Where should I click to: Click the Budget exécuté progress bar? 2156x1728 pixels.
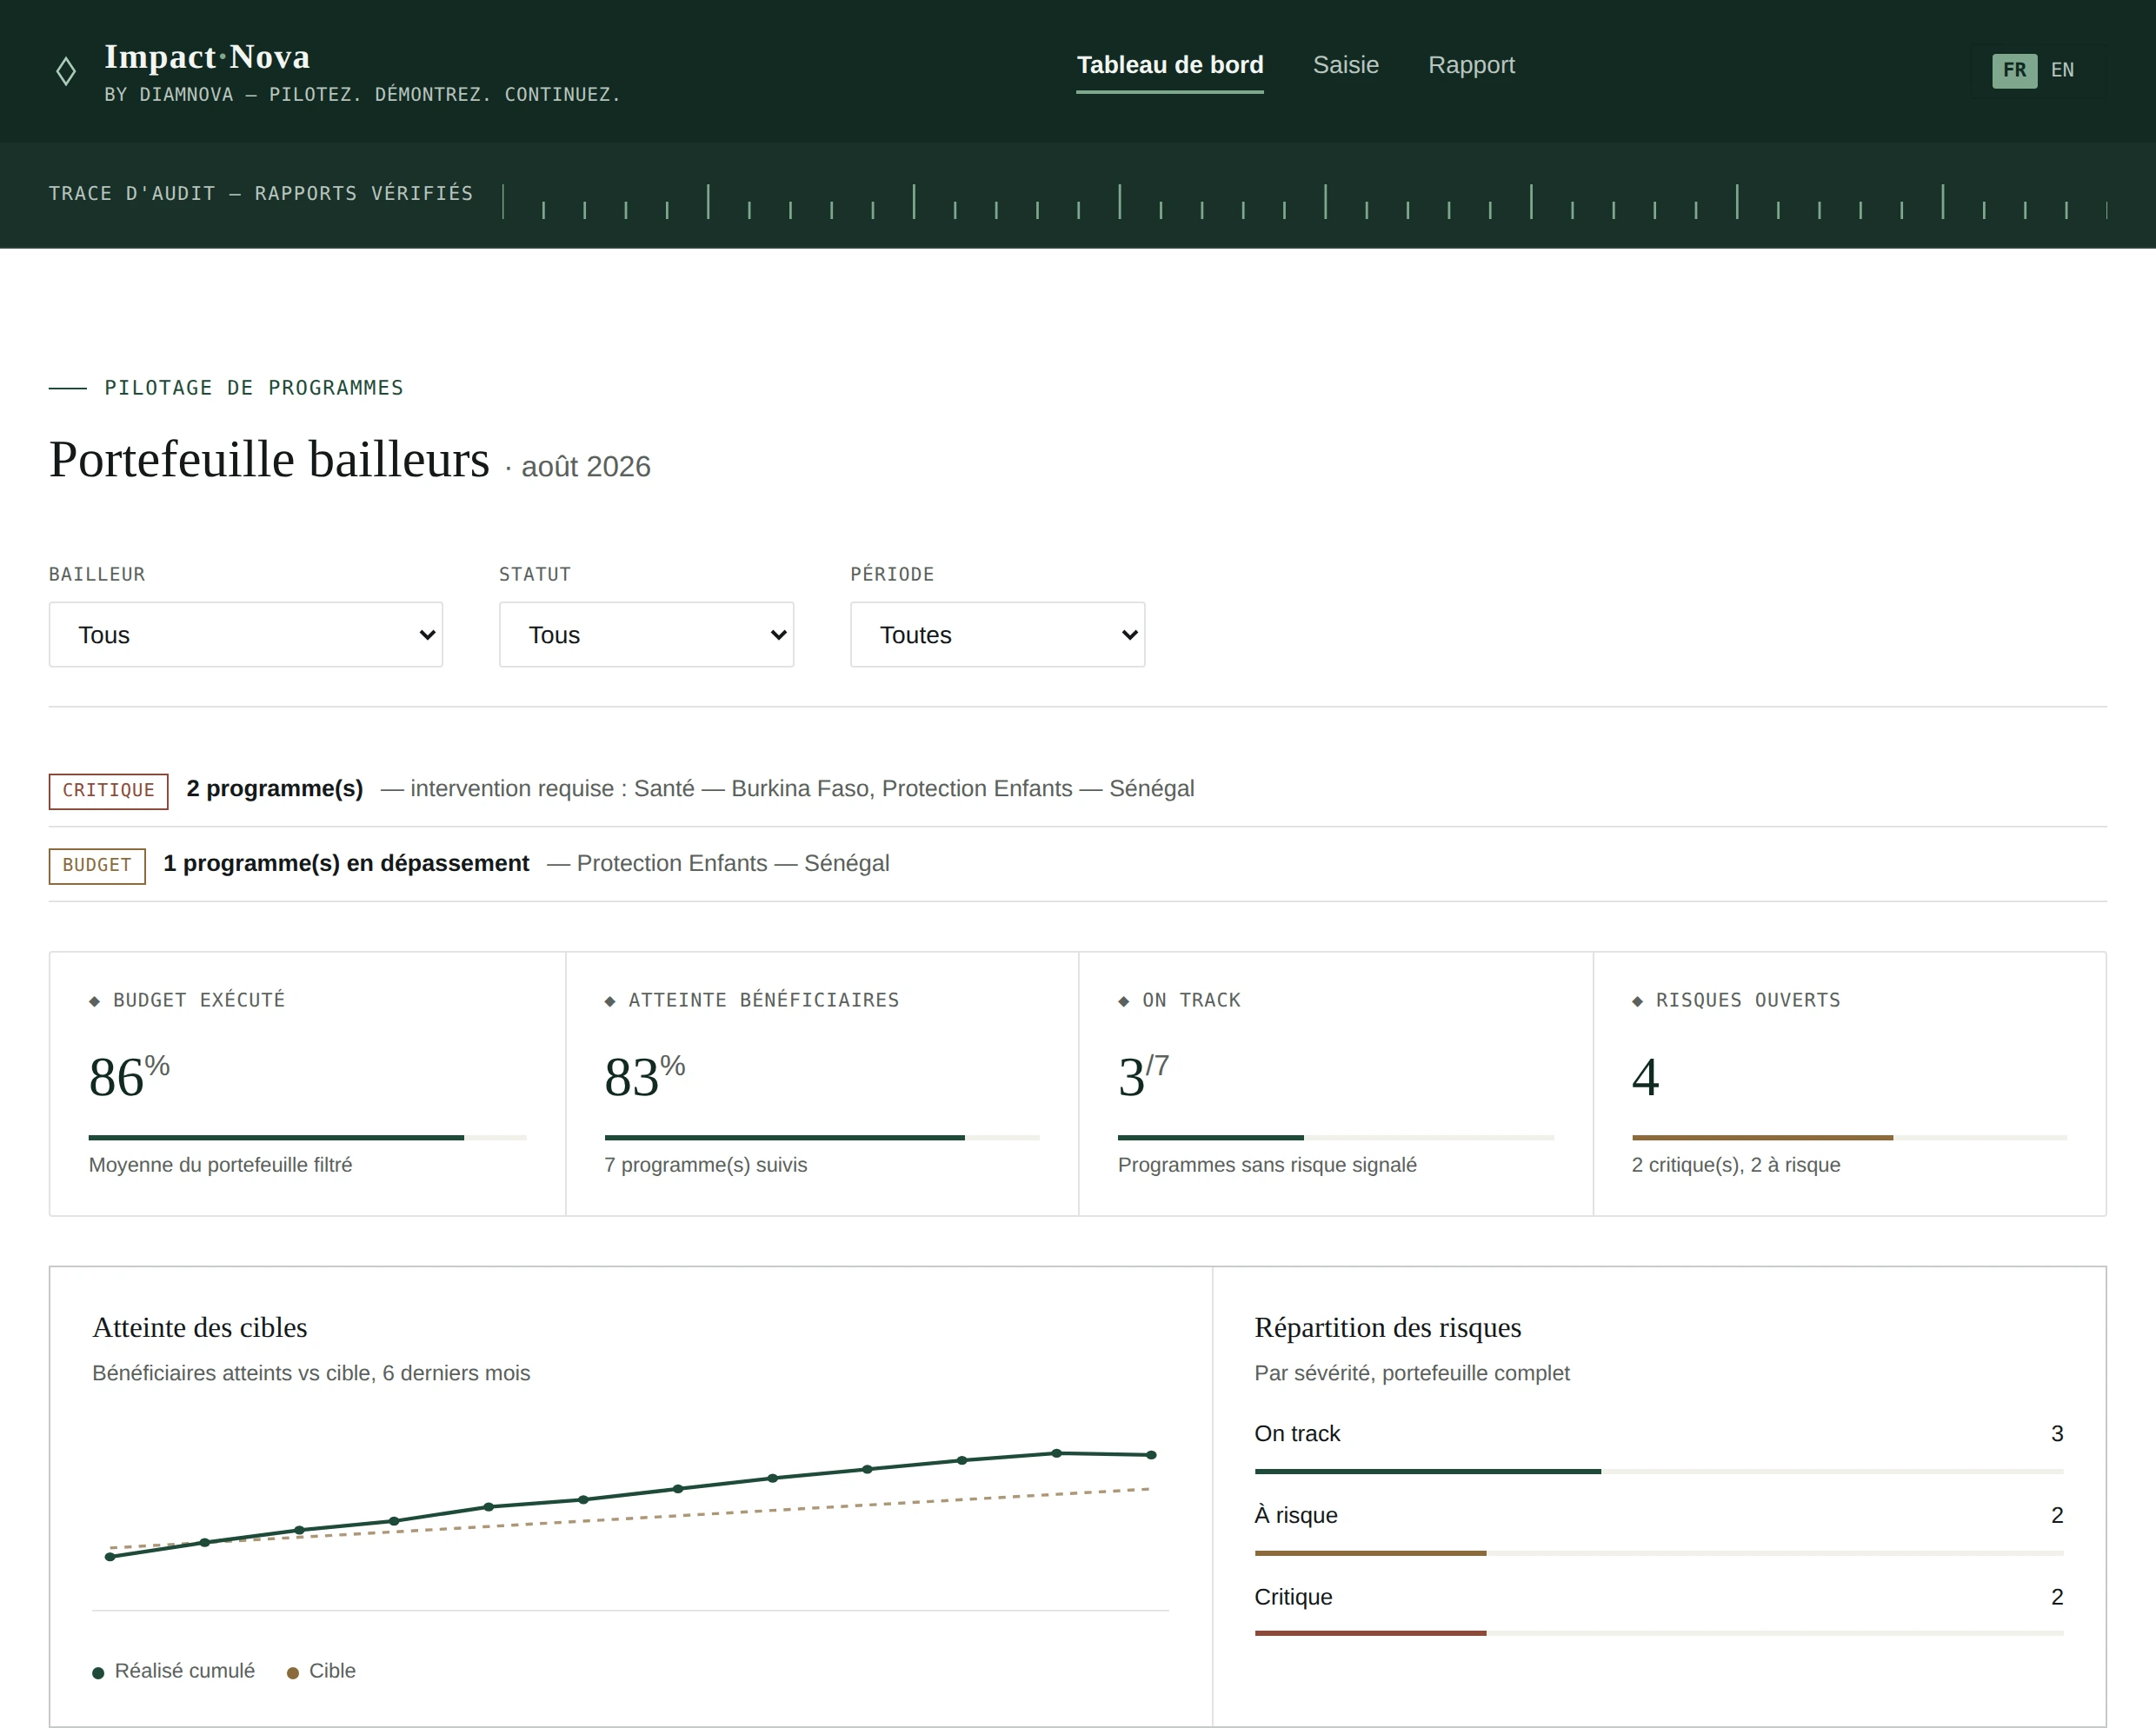[308, 1138]
